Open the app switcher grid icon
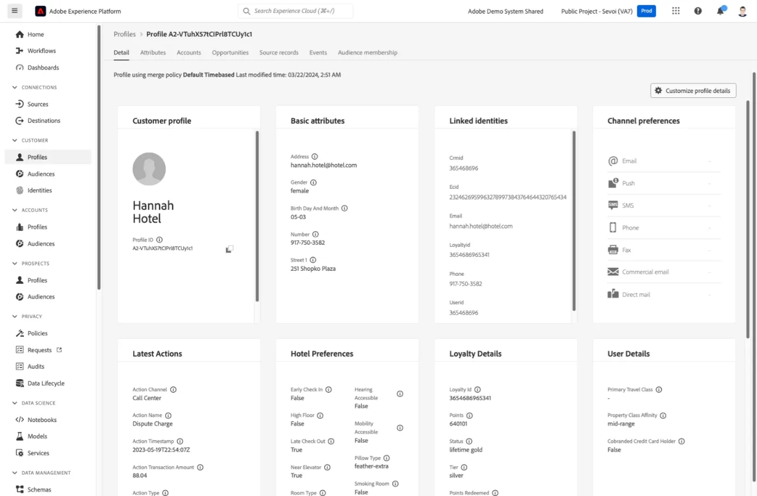 coord(675,11)
